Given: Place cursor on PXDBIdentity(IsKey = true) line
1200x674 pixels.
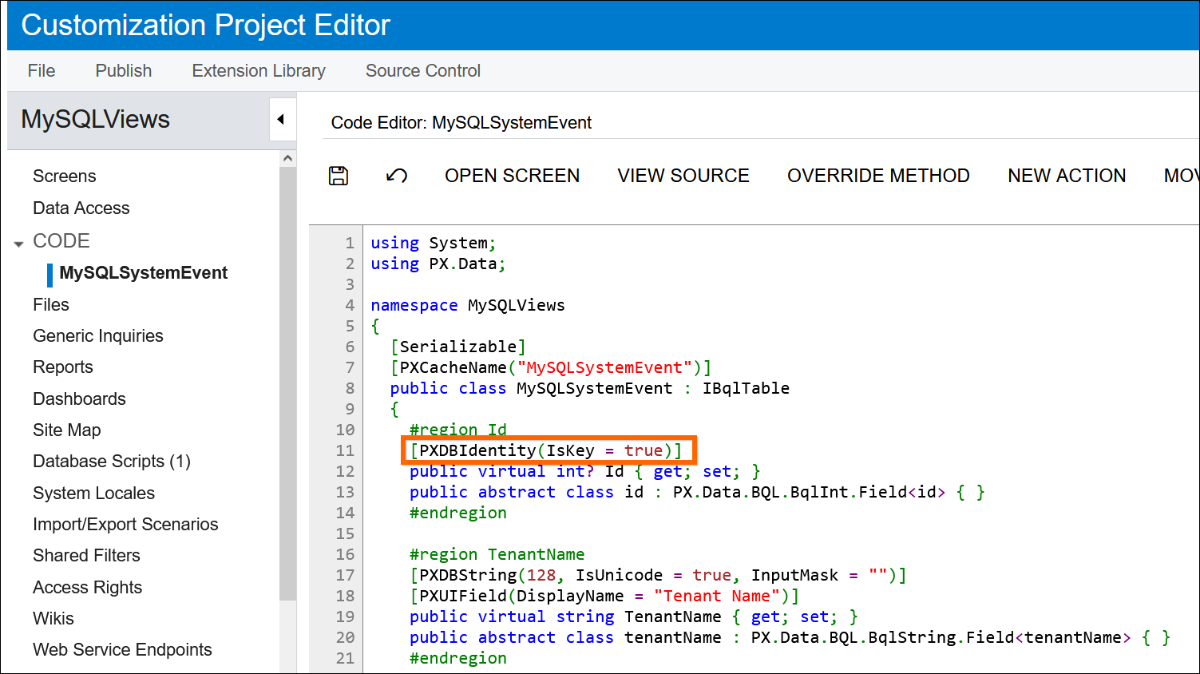Looking at the screenshot, I should coord(546,450).
